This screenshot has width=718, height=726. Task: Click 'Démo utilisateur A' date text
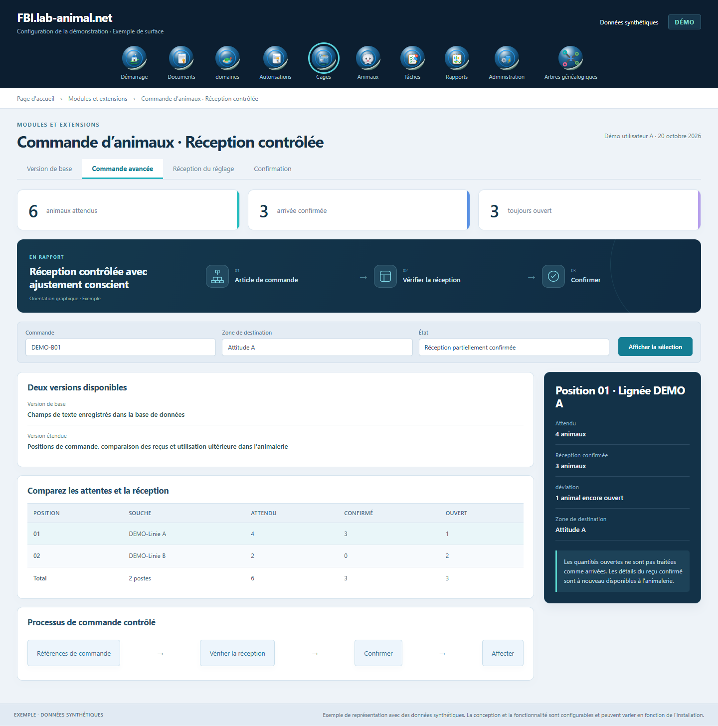(x=653, y=136)
